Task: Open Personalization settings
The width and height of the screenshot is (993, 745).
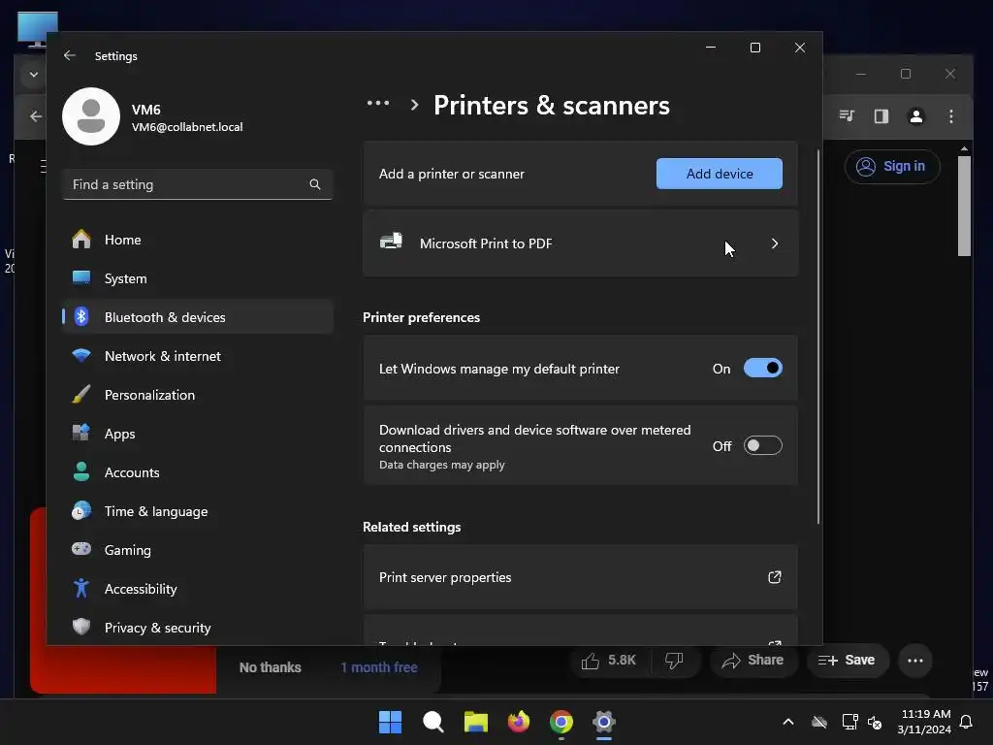Action: point(198,395)
